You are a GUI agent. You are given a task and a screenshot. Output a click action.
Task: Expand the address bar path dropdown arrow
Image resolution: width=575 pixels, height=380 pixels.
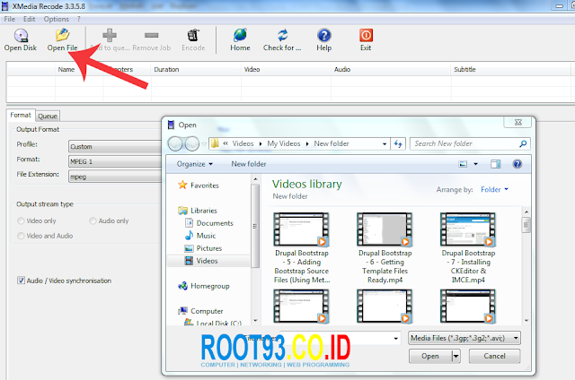(385, 143)
